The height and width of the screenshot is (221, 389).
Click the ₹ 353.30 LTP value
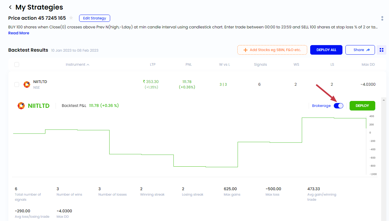pyautogui.click(x=151, y=82)
